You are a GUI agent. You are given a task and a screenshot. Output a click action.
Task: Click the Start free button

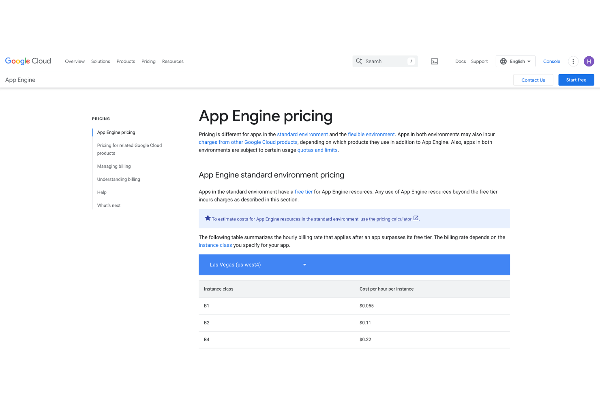[576, 80]
